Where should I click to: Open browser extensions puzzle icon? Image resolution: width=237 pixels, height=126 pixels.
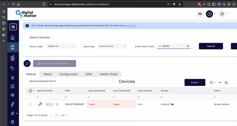point(209,4)
